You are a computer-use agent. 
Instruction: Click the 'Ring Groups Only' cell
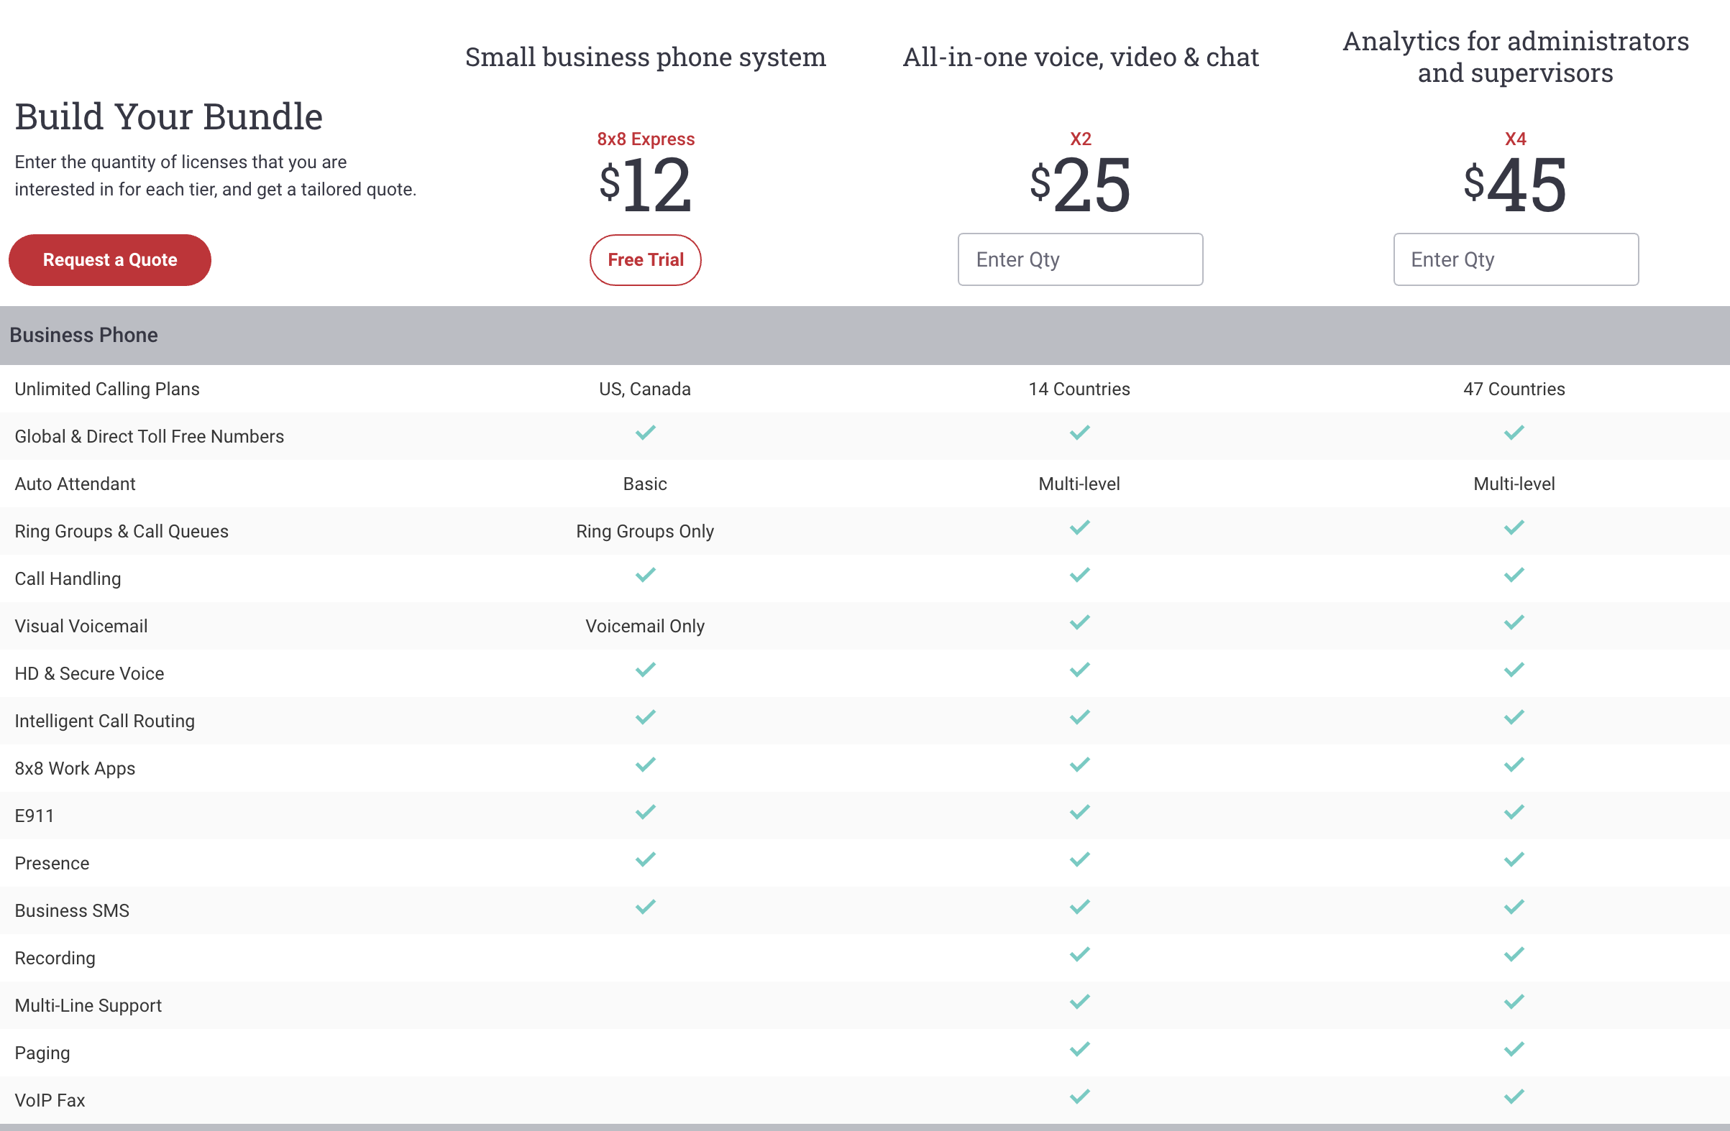[645, 531]
